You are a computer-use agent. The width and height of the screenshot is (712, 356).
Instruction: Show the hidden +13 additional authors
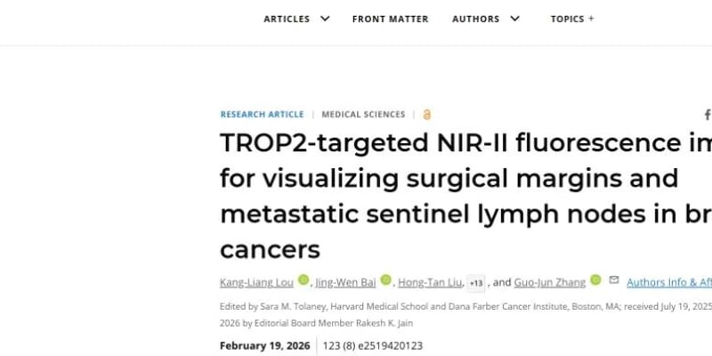click(x=476, y=283)
